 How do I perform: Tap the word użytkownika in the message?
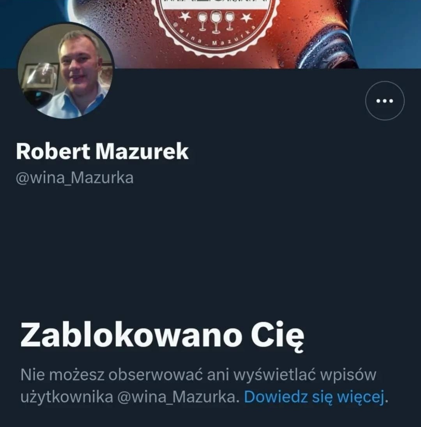[67, 397]
